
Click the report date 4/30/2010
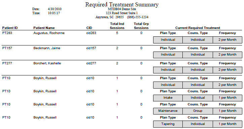click(x=55, y=9)
